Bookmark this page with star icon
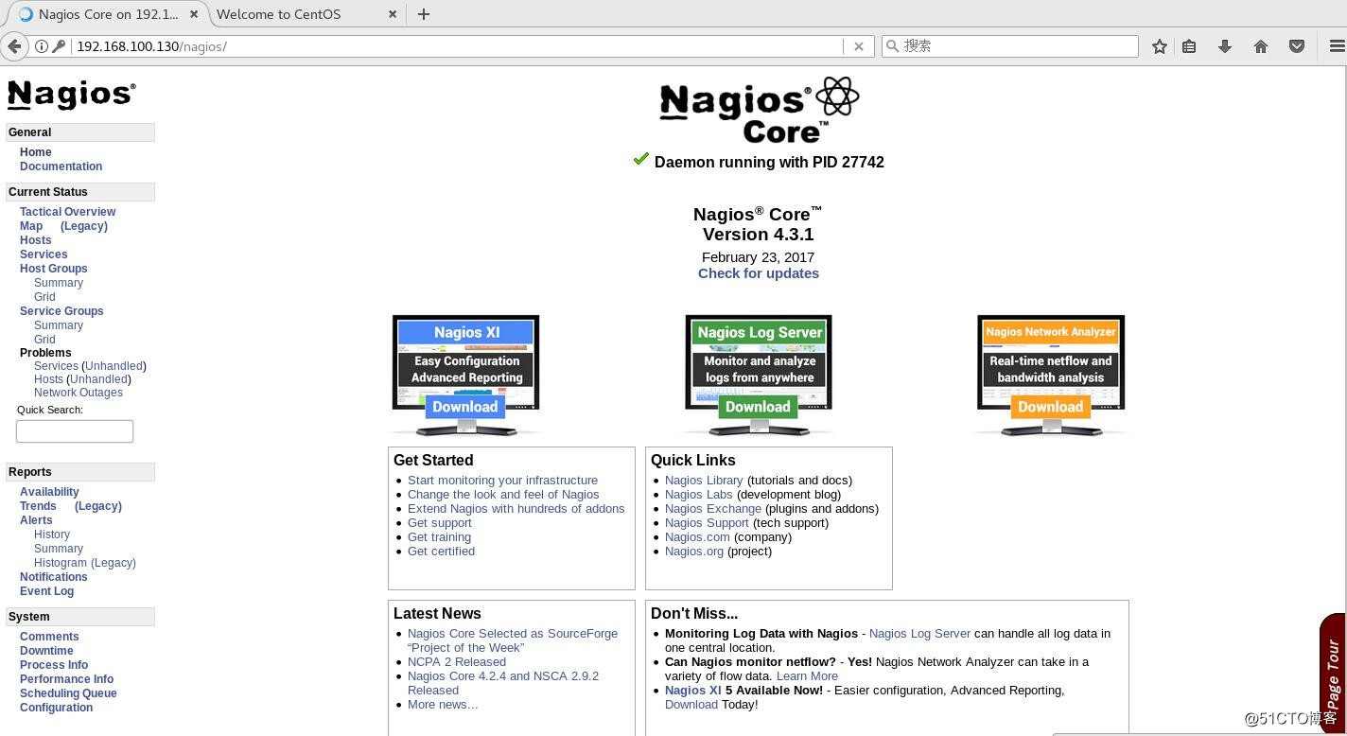The width and height of the screenshot is (1347, 736). 1159,46
